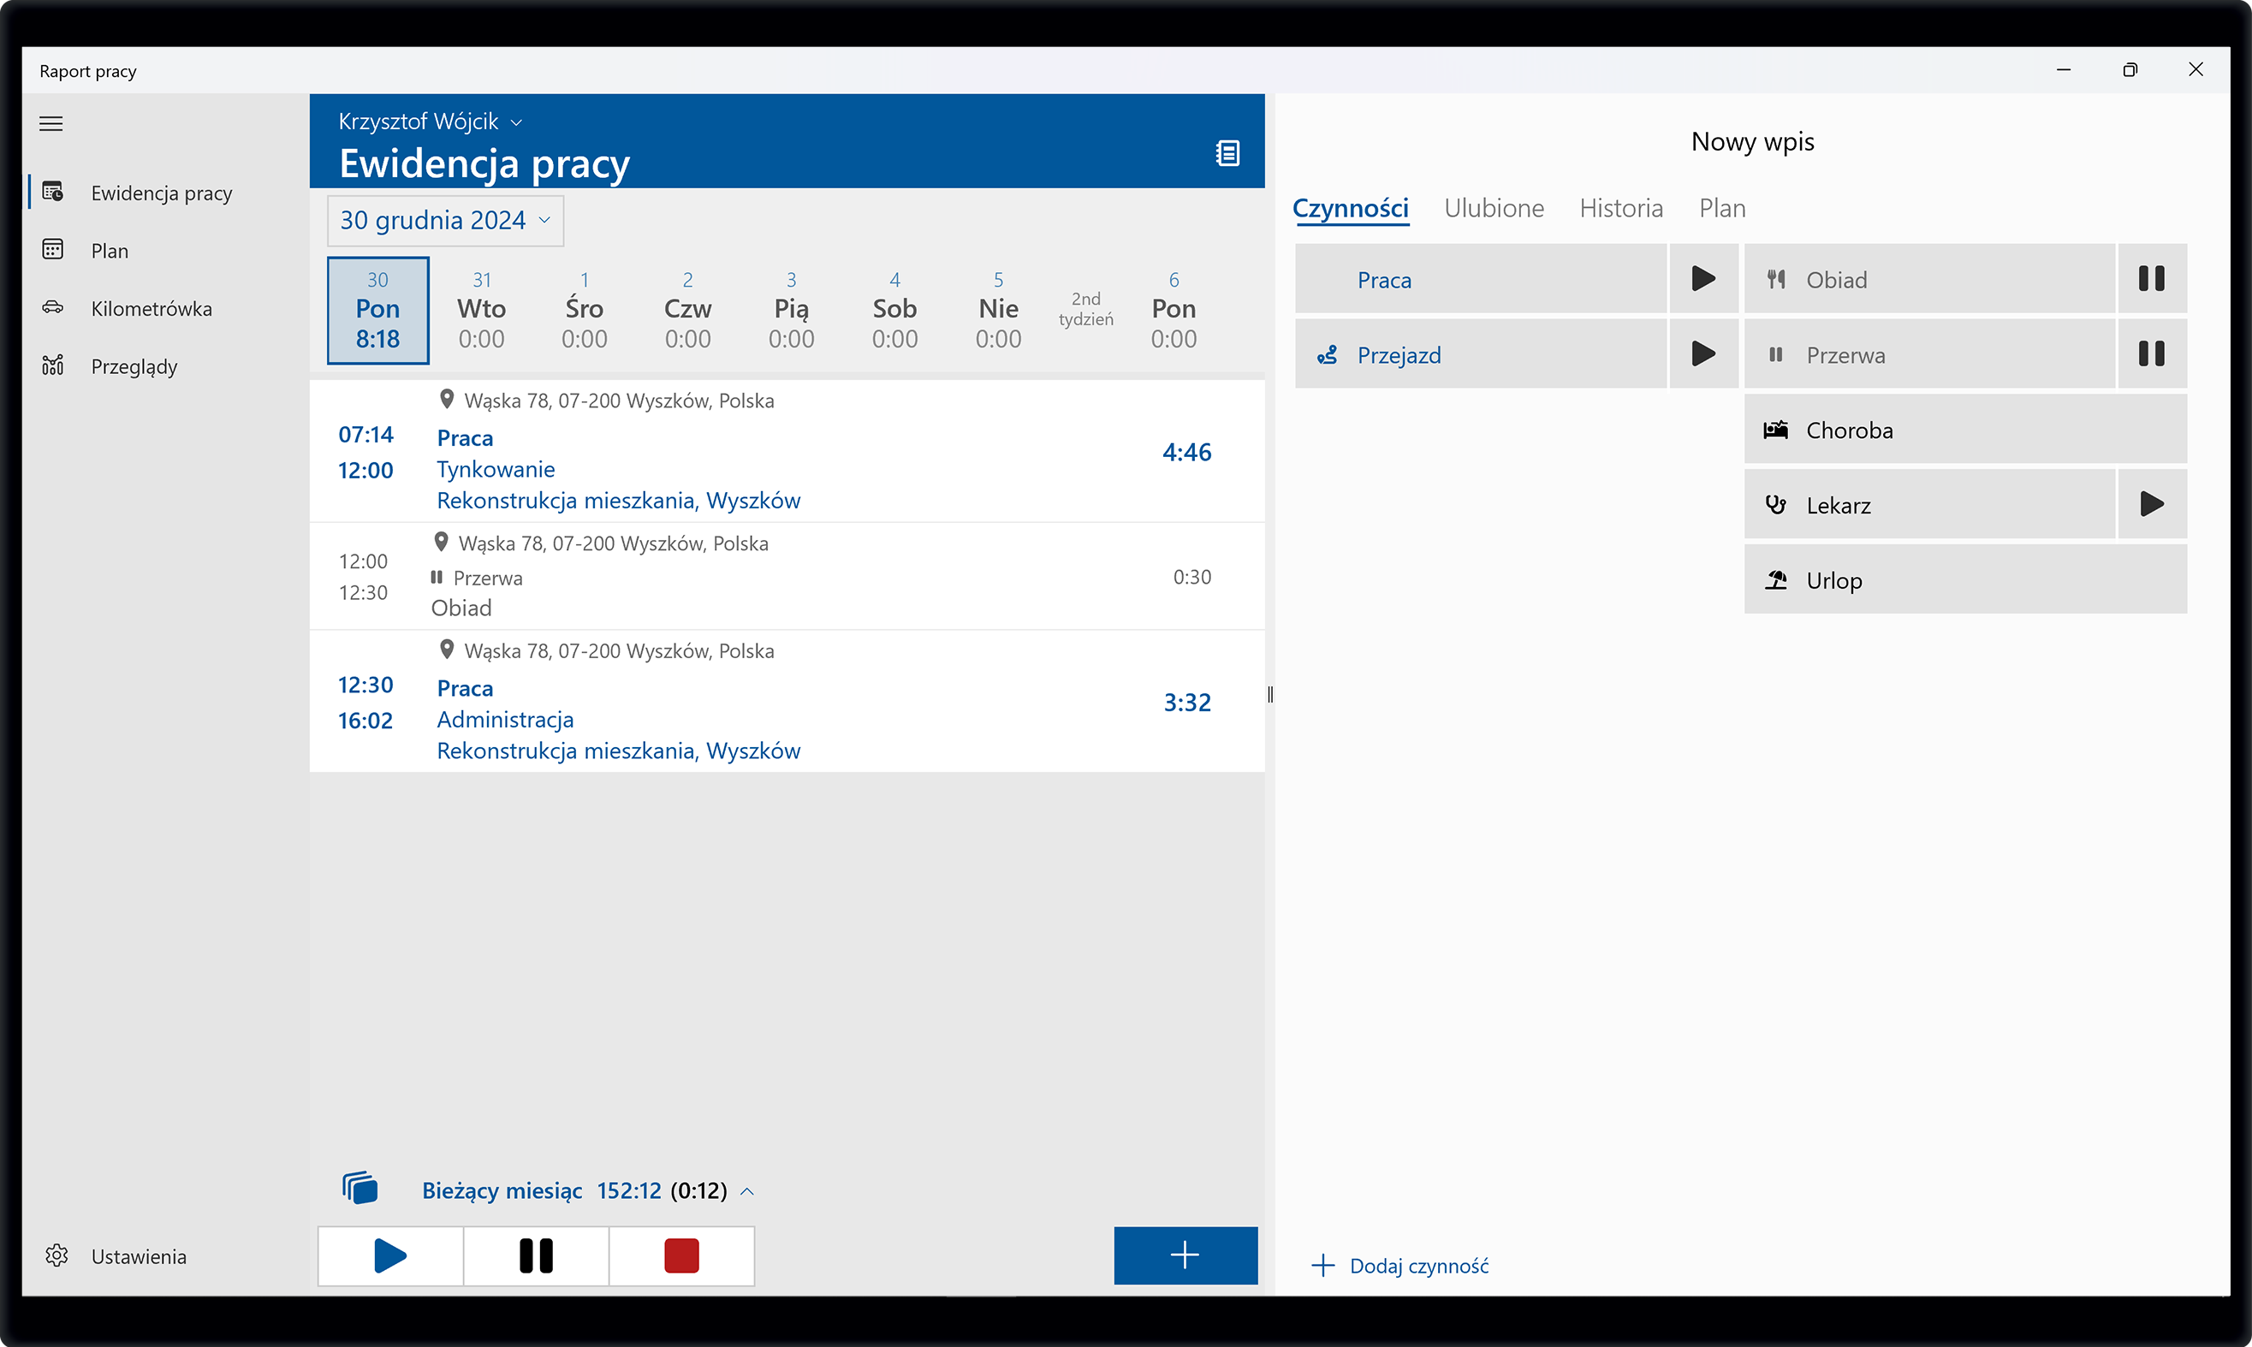This screenshot has width=2252, height=1347.
Task: Switch to the Ulubione tab
Action: (x=1493, y=209)
